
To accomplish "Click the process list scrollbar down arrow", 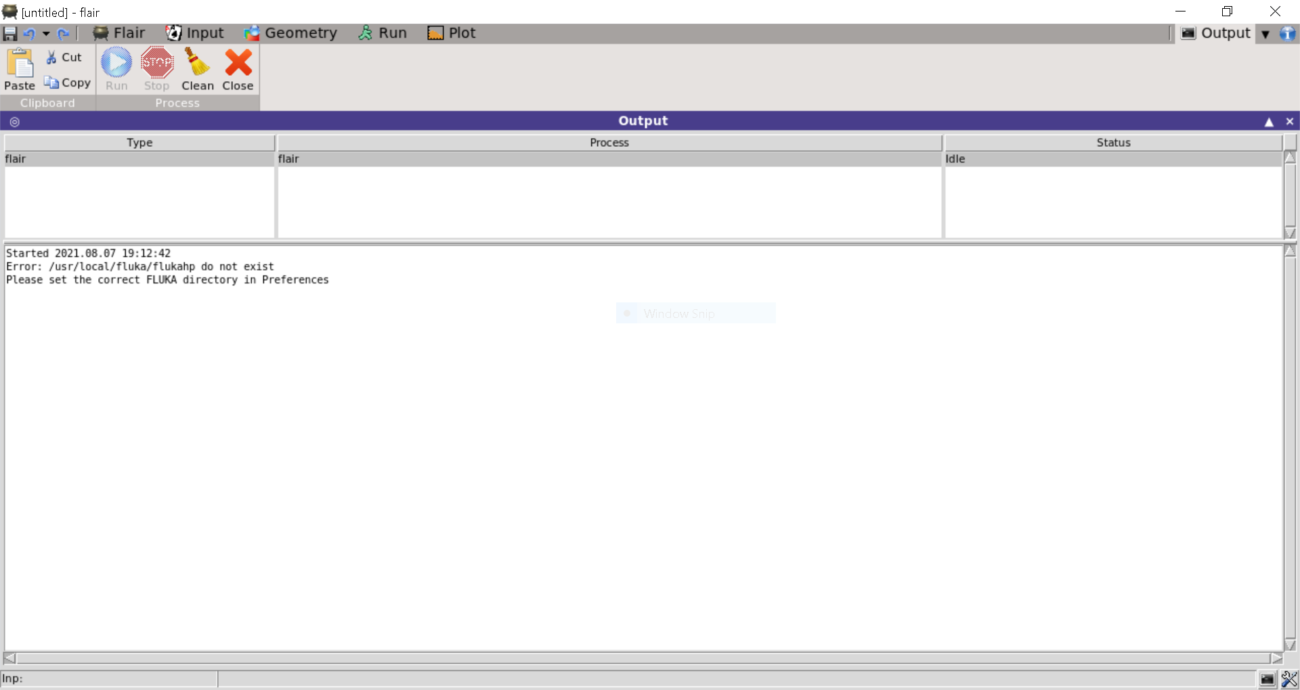I will [1291, 233].
